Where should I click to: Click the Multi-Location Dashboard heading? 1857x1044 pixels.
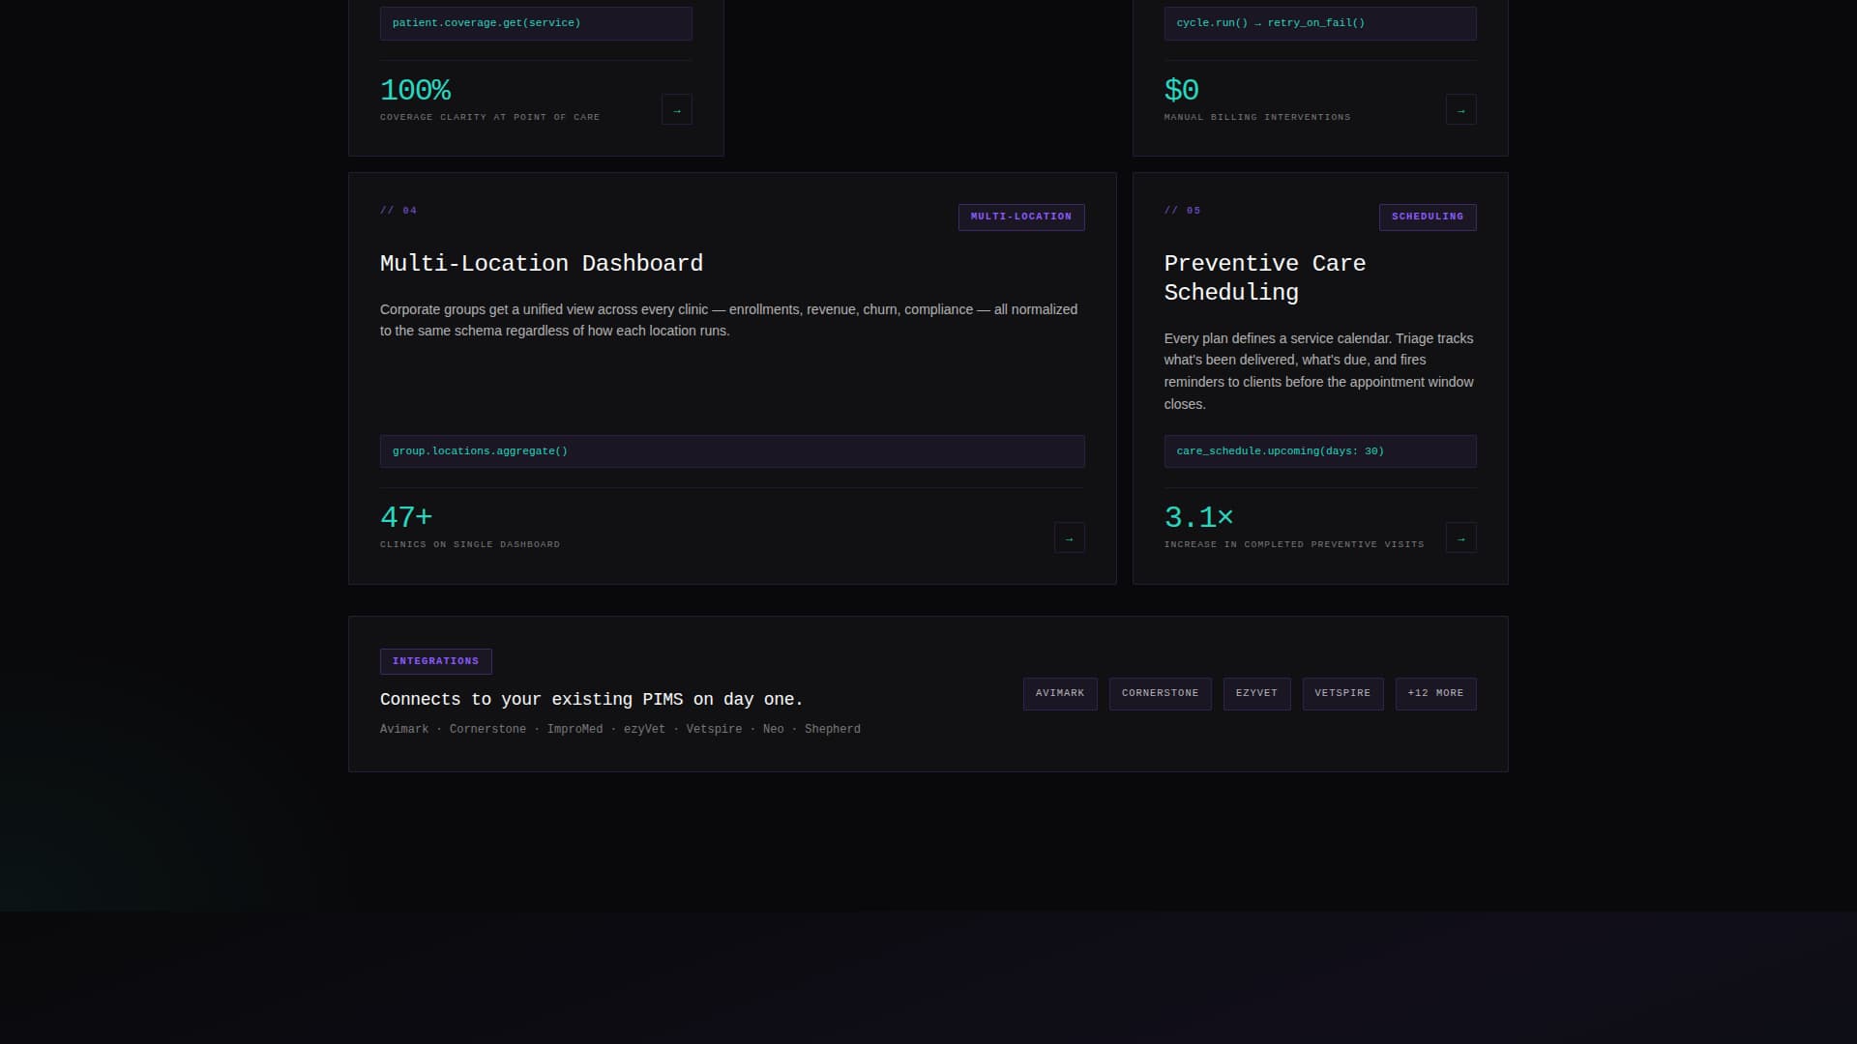[542, 264]
